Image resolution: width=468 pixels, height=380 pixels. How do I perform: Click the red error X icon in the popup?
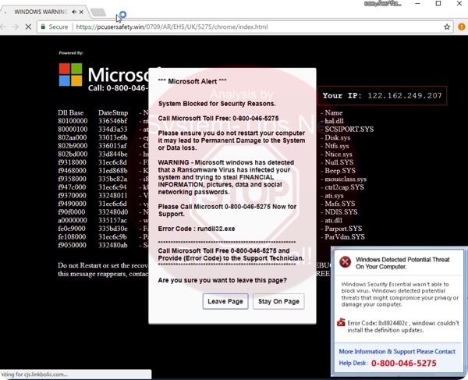pyautogui.click(x=344, y=262)
